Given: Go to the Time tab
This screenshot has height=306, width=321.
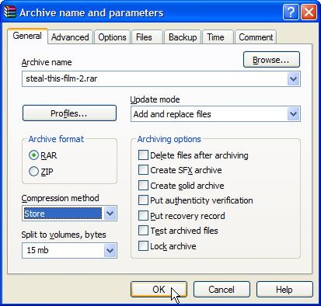Looking at the screenshot, I should 218,37.
